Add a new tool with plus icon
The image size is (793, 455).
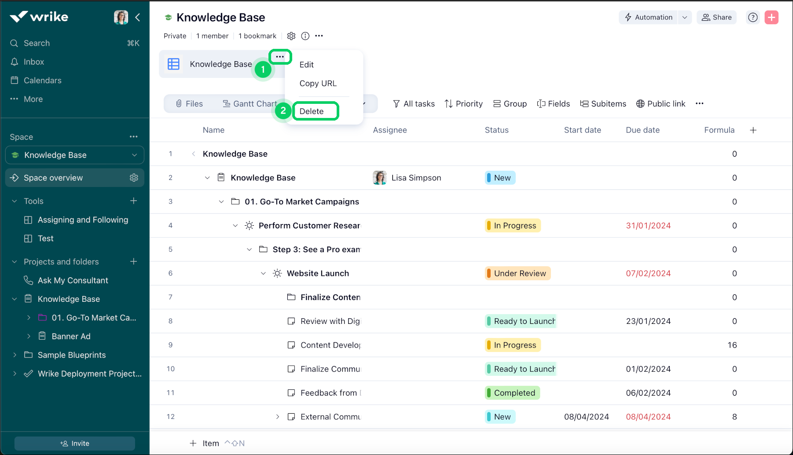click(x=134, y=201)
